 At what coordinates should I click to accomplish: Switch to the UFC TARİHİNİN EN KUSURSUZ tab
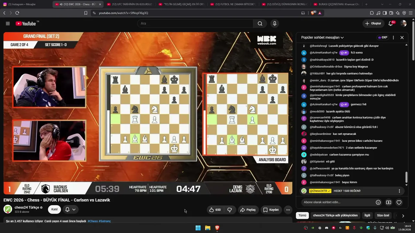pyautogui.click(x=130, y=4)
